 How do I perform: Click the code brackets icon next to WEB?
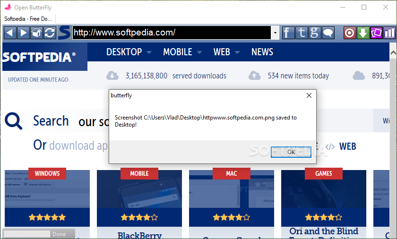[330, 147]
